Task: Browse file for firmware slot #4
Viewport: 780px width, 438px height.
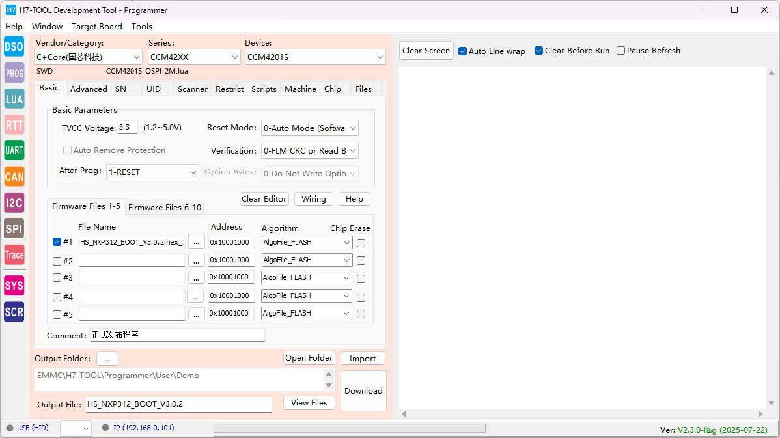Action: coord(195,296)
